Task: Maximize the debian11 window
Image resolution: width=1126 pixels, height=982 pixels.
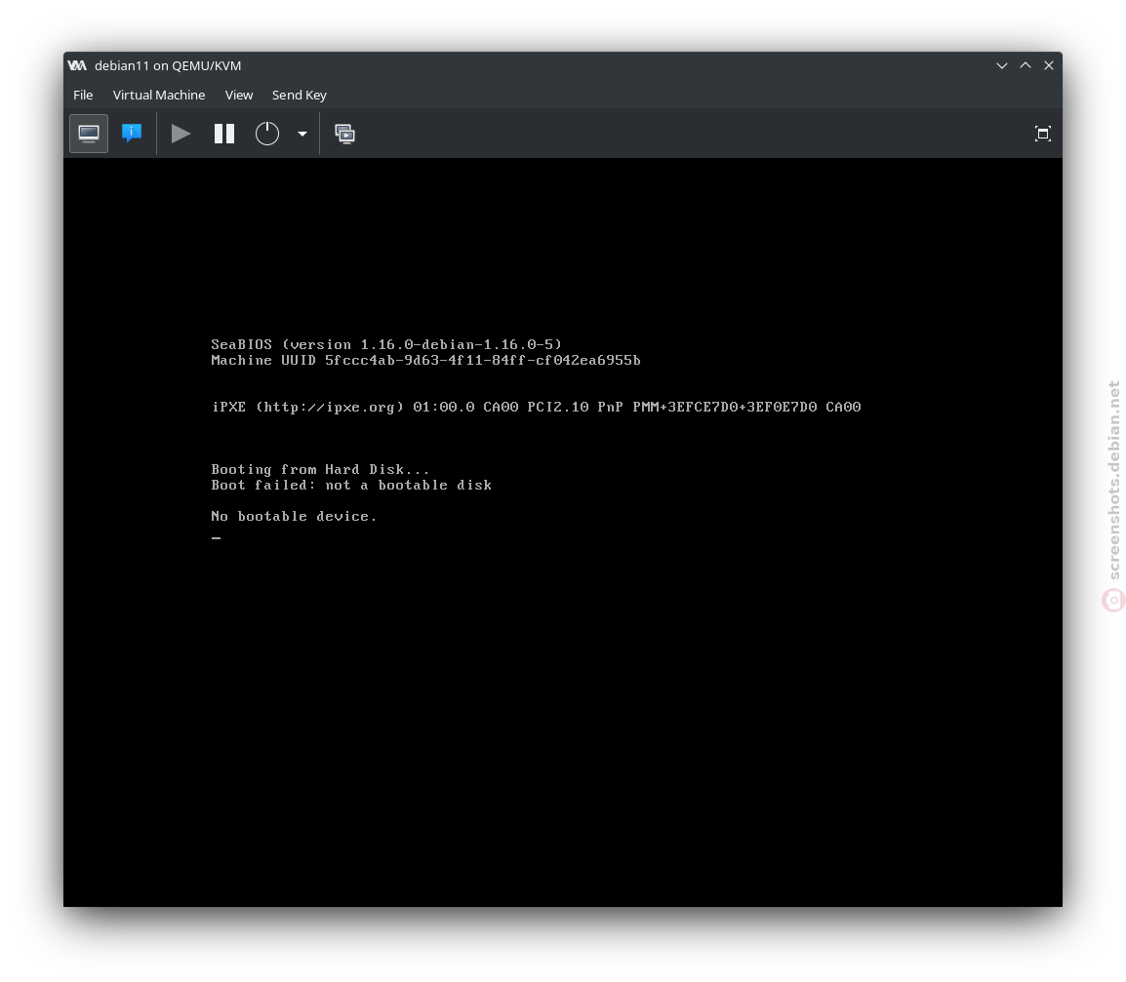Action: pyautogui.click(x=1025, y=65)
